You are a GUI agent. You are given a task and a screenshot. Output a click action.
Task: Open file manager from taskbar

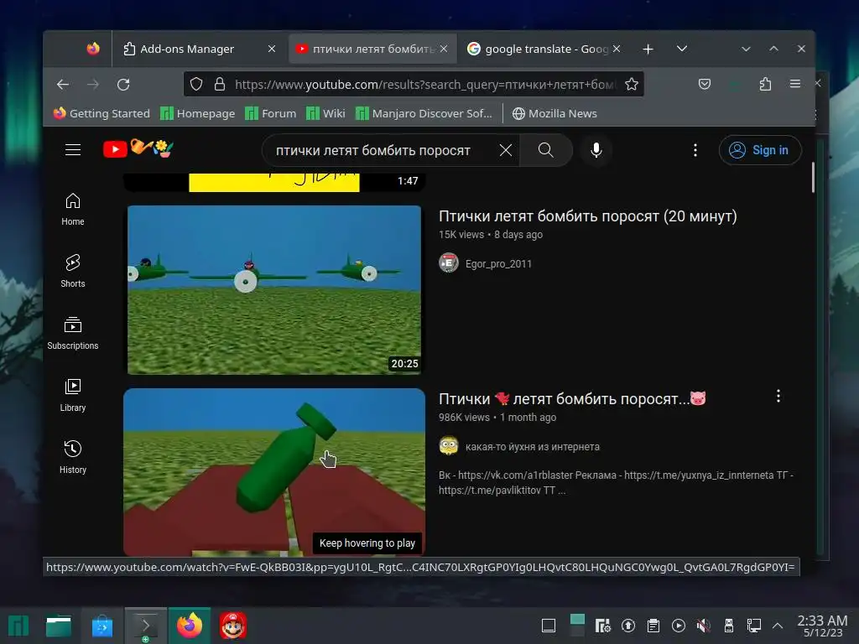[59, 626]
